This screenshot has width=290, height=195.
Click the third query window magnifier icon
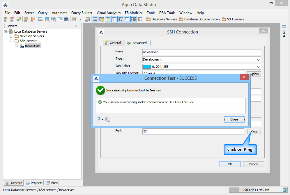click(54, 19)
